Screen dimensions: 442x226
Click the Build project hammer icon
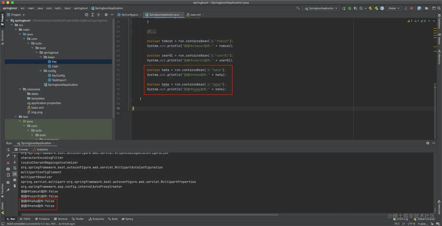click(x=298, y=8)
